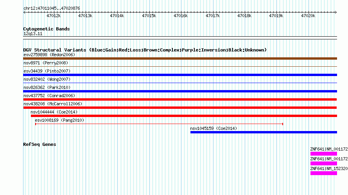Select the nsv438208 (McCarroll2006) label
This screenshot has height=195, width=348.
click(x=53, y=104)
